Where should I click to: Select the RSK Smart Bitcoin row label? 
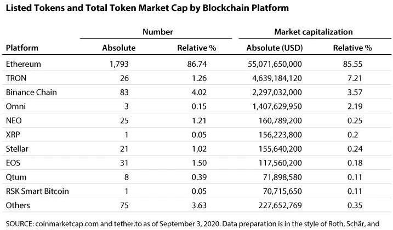(37, 191)
